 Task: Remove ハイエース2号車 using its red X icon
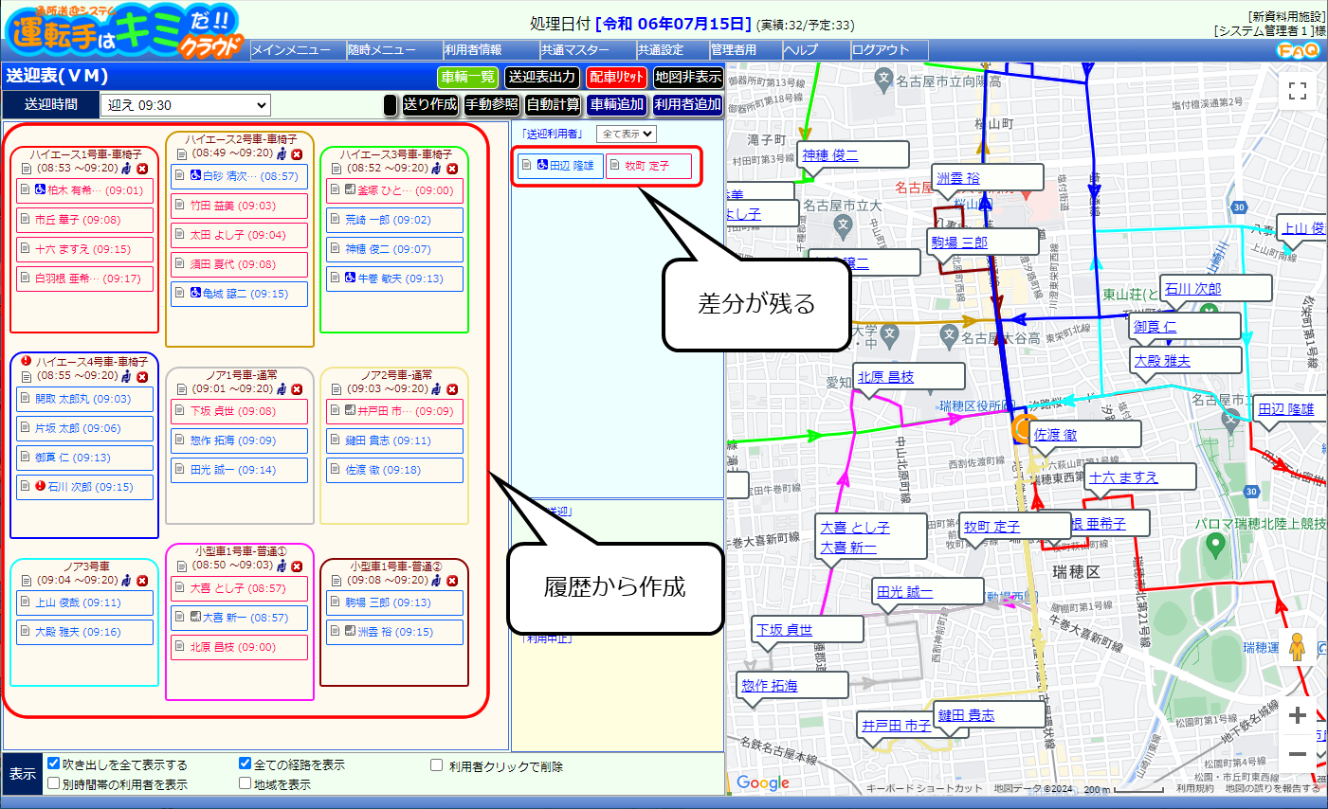297,153
